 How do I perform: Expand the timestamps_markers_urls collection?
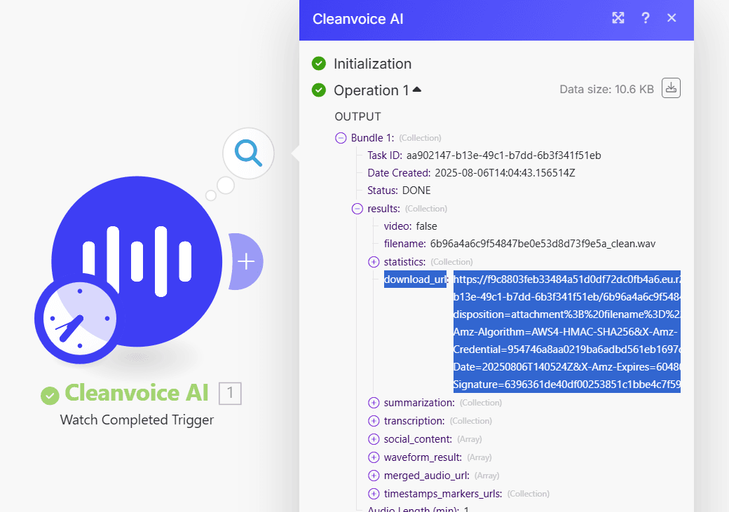tap(374, 494)
